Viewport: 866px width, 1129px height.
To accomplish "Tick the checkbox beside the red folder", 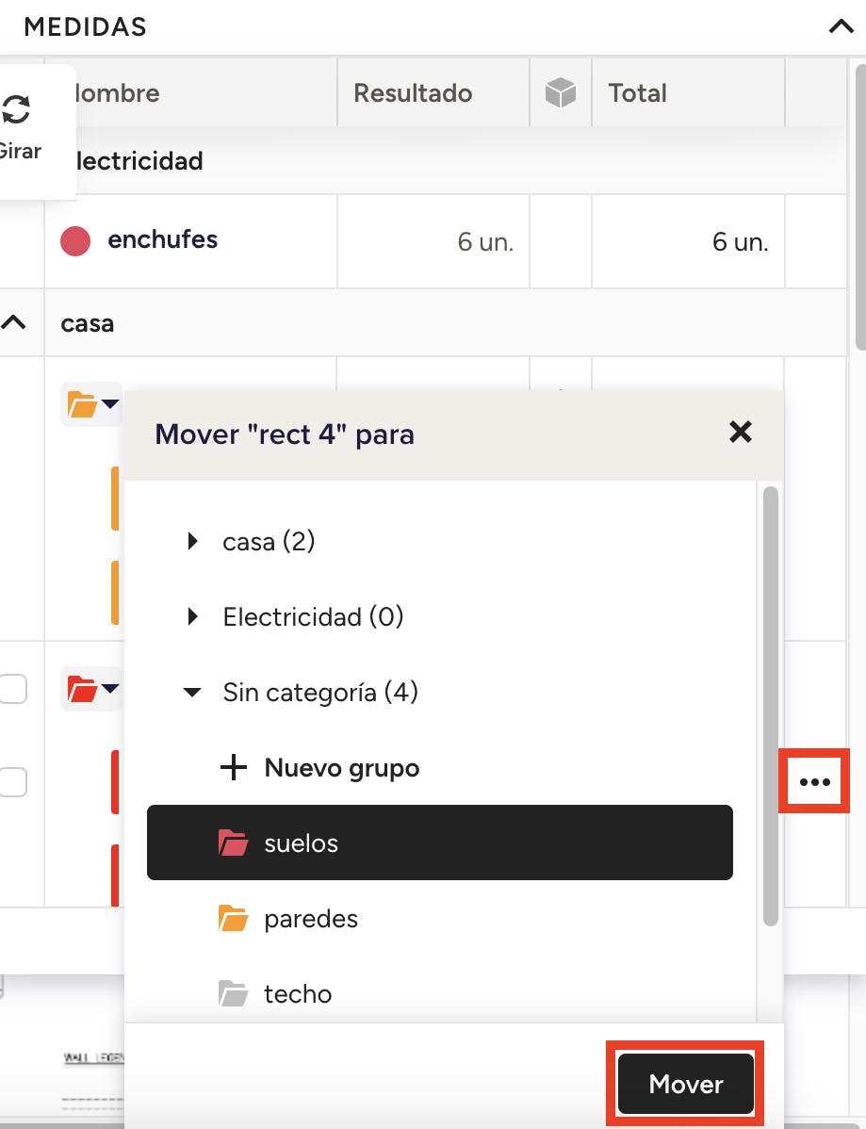I will click(x=13, y=689).
